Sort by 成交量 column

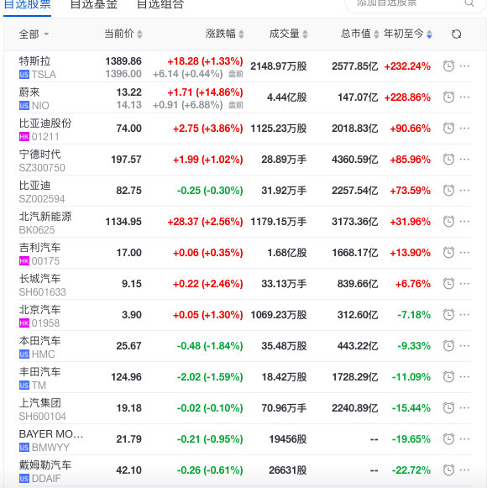click(288, 34)
